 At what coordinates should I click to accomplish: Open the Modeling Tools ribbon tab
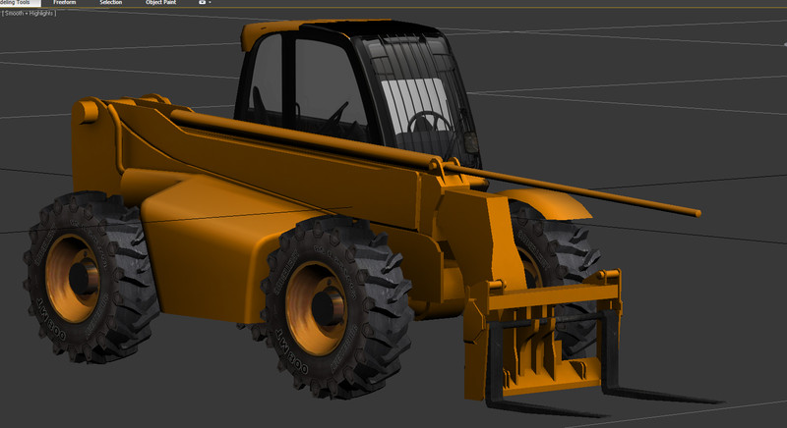pos(18,3)
